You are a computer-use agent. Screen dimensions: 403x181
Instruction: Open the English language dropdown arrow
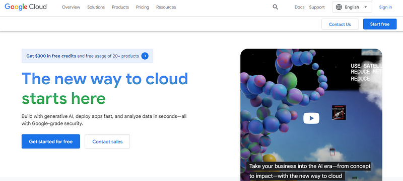[366, 7]
